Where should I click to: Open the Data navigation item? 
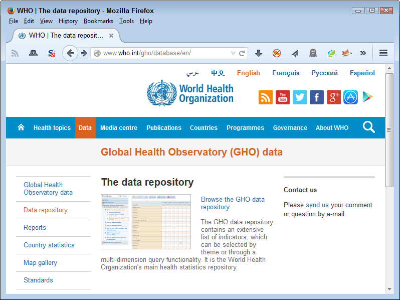click(x=85, y=127)
